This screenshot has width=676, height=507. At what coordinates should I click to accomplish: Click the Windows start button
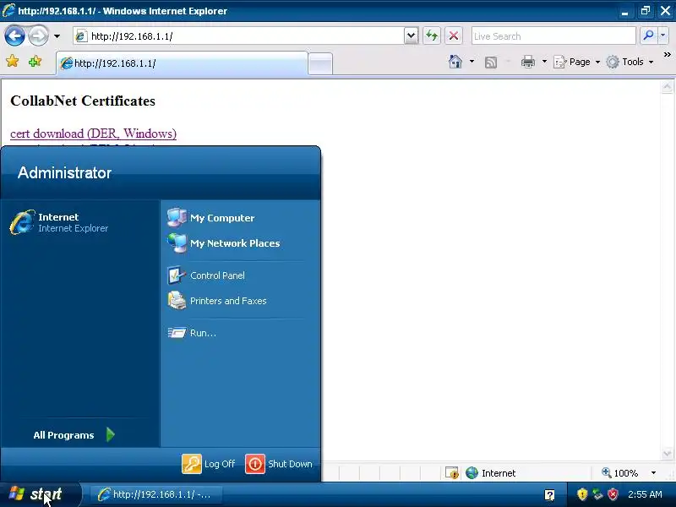click(x=40, y=494)
